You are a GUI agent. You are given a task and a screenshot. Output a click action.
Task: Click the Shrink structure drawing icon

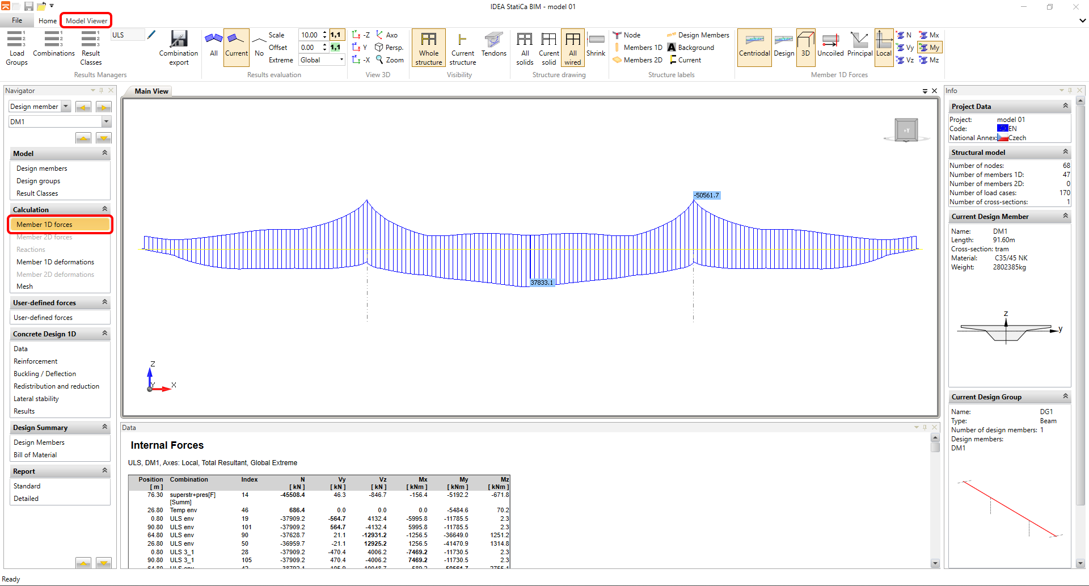596,45
